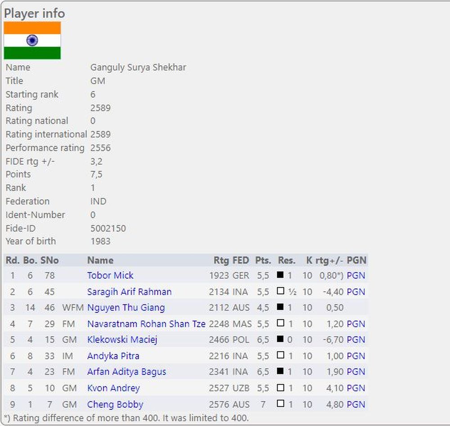
Task: Open PGN for round 9 game
Action: 356,404
